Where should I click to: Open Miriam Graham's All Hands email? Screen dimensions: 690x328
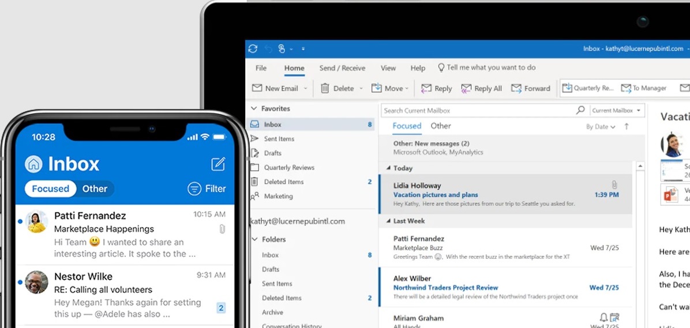tap(505, 318)
